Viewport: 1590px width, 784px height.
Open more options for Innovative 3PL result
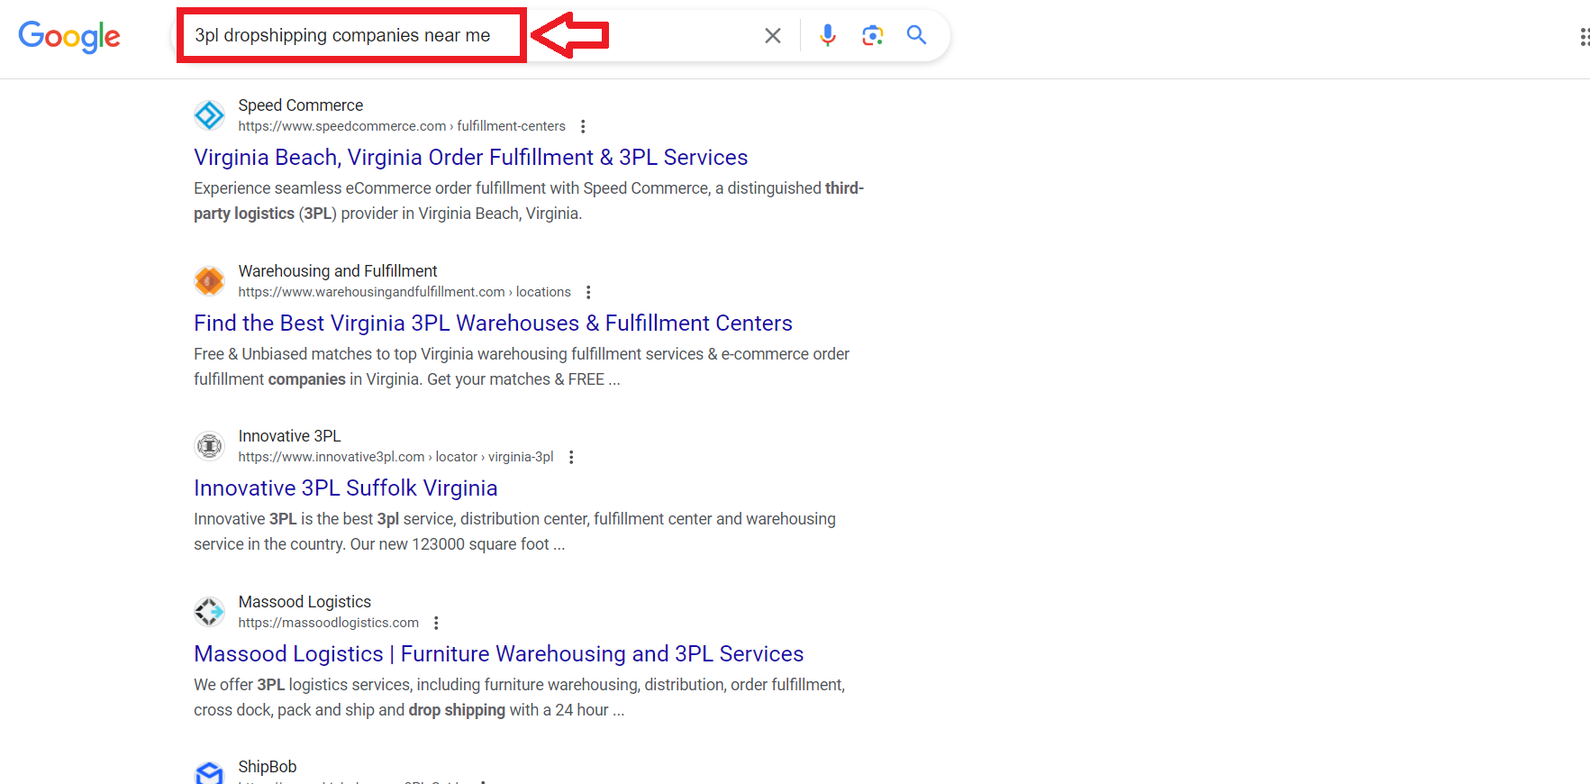571,457
